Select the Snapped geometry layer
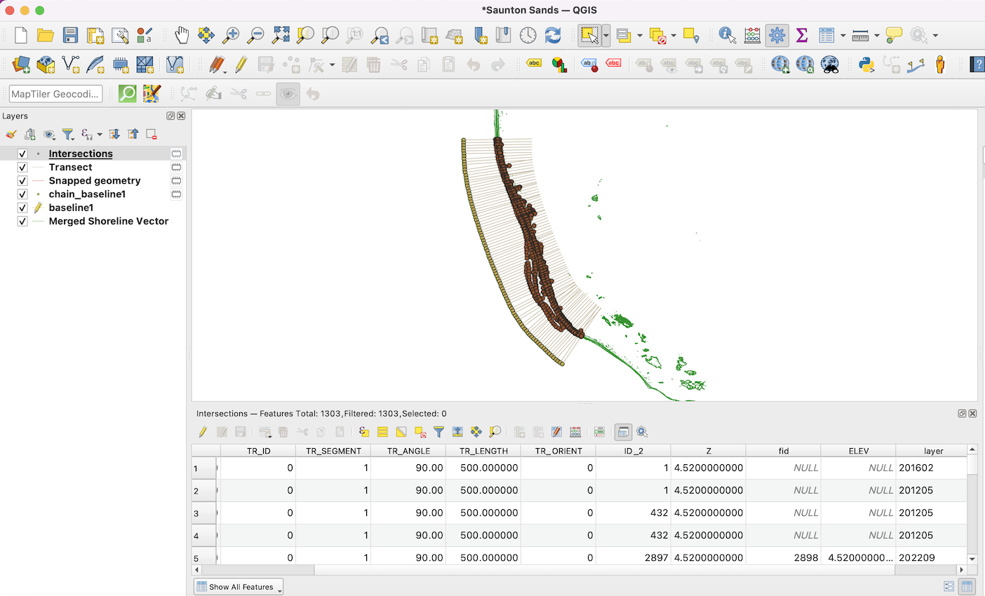 [x=95, y=181]
